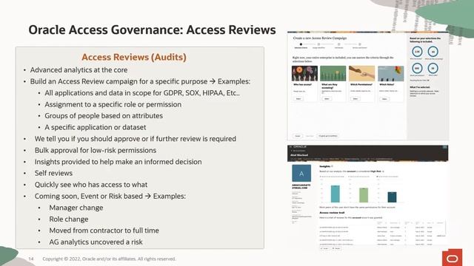Select the first filled step circle in campaign wizard
This screenshot has width=474, height=266.
pyautogui.click(x=301, y=44)
